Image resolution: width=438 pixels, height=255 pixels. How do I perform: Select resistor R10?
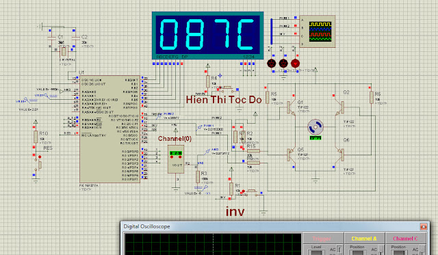36,137
